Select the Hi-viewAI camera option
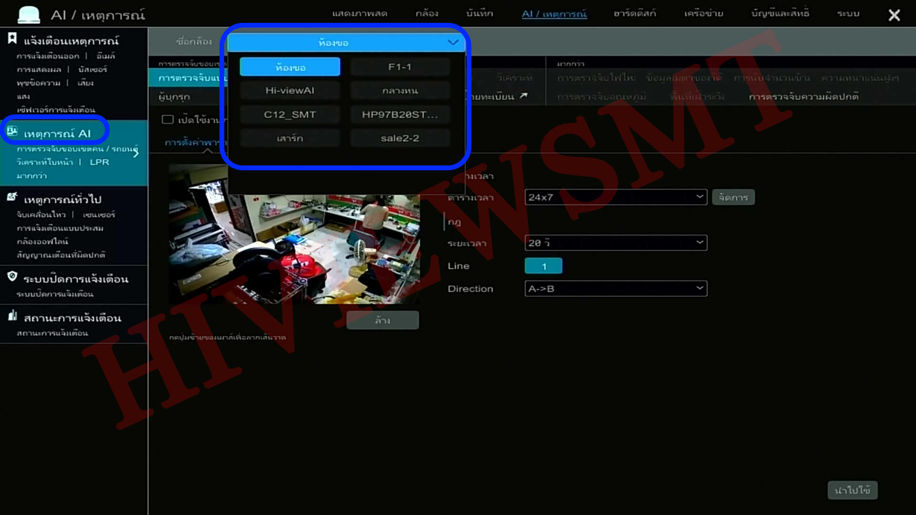The height and width of the screenshot is (515, 916). point(290,91)
